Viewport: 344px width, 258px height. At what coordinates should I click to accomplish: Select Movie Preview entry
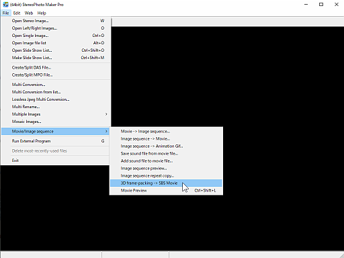[x=166, y=190]
